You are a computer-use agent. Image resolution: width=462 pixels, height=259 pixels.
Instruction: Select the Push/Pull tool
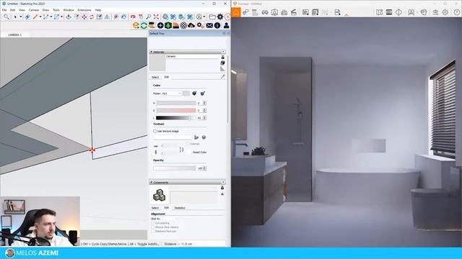pos(69,17)
